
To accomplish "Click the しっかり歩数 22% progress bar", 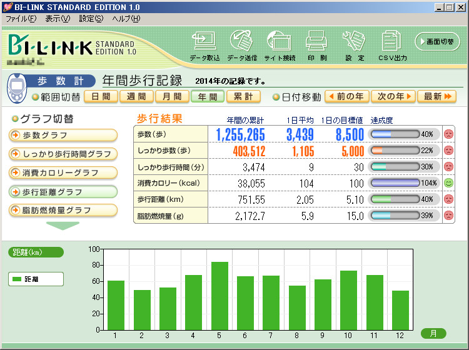I will tap(395, 151).
